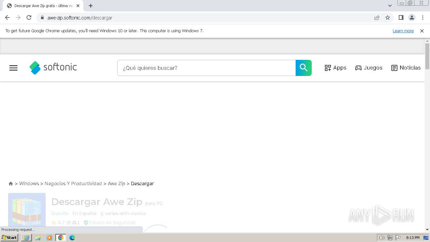Go to home via breadcrumb house icon
The height and width of the screenshot is (242, 430).
(11, 184)
